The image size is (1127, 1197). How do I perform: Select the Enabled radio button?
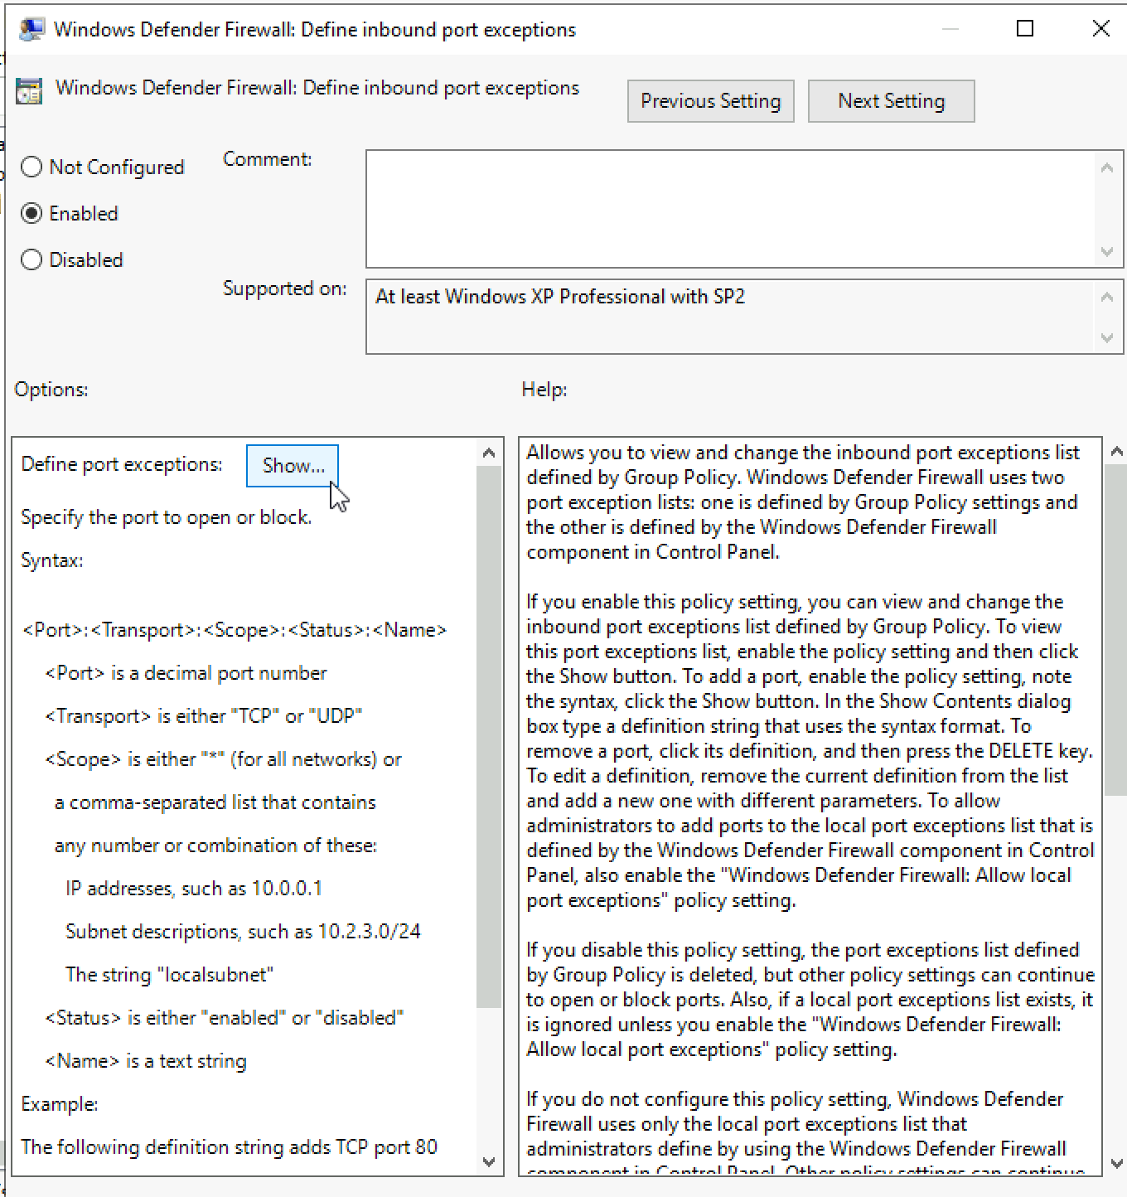(x=70, y=214)
